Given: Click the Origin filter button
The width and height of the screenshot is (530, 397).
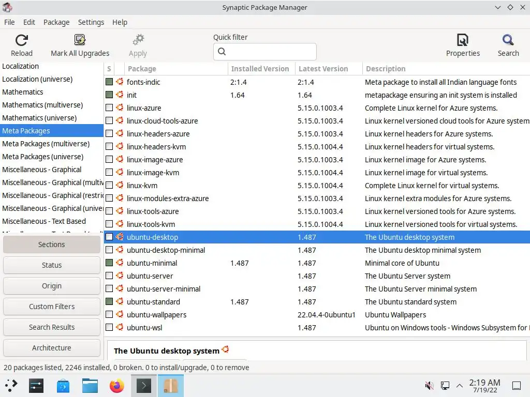Looking at the screenshot, I should click(x=52, y=286).
